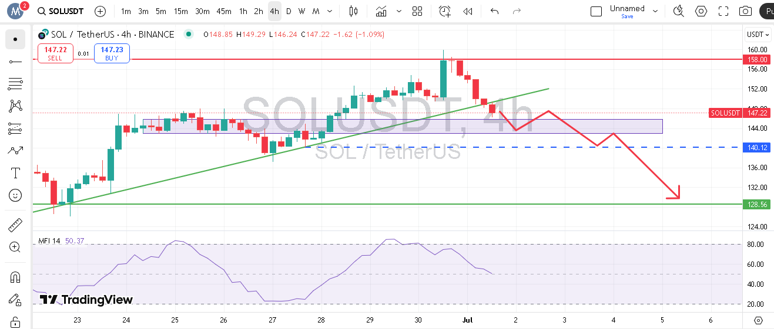The image size is (774, 329).
Task: Switch to the 5m timeframe
Action: 161,11
